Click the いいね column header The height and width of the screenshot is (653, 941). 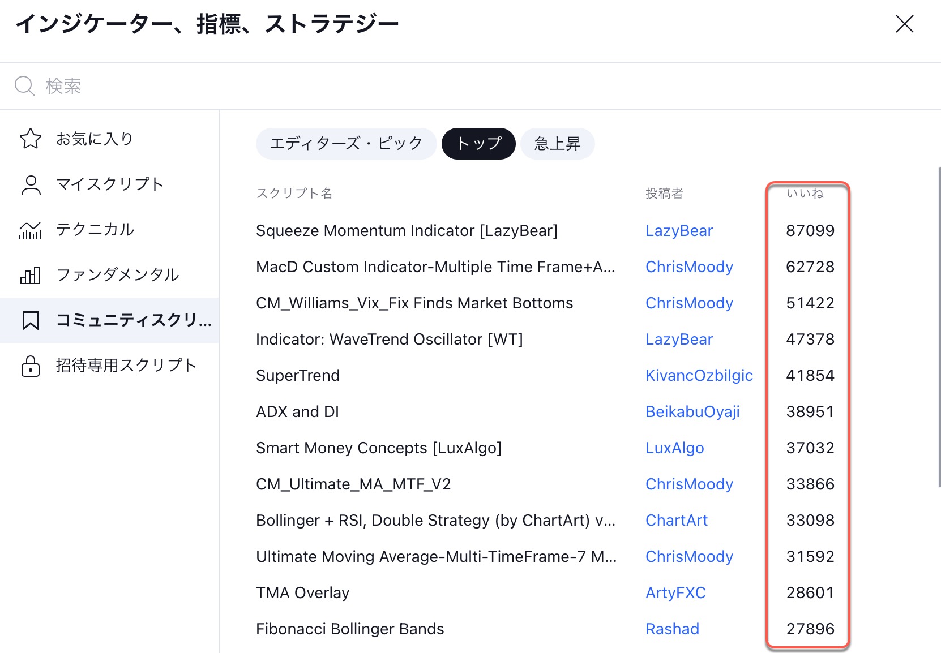[805, 194]
